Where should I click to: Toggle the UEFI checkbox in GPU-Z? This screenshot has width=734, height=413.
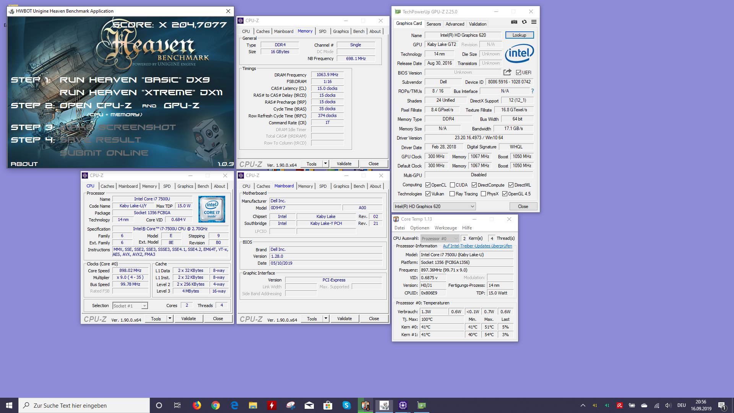[518, 72]
